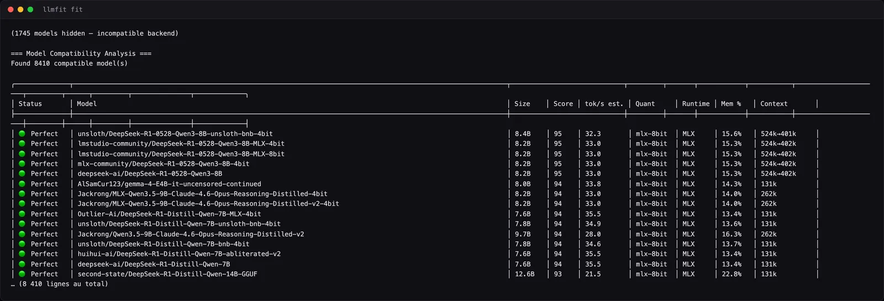Screen dimensions: 884x301
Task: Select model name Outlier-Ai/DeepSeek-R1-Distill-Qwen-7B-MLX-4bit
Action: [x=169, y=214]
